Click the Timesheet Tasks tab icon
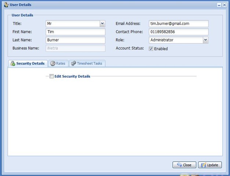This screenshot has height=176, width=230. click(x=73, y=63)
